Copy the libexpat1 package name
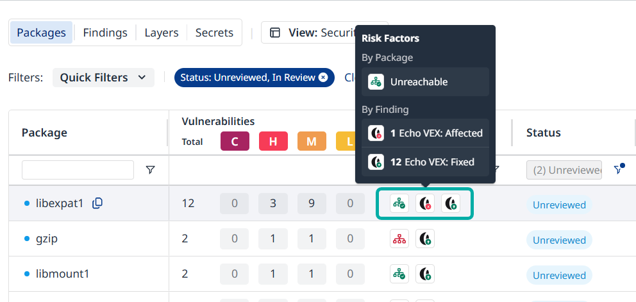 [x=97, y=203]
